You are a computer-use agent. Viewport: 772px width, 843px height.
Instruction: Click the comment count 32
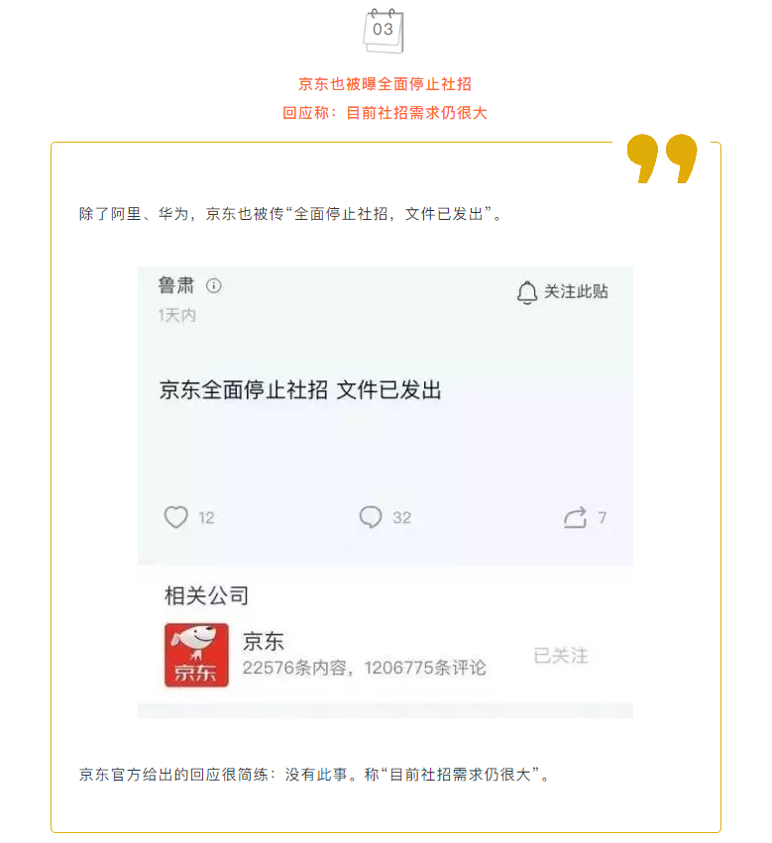click(402, 518)
